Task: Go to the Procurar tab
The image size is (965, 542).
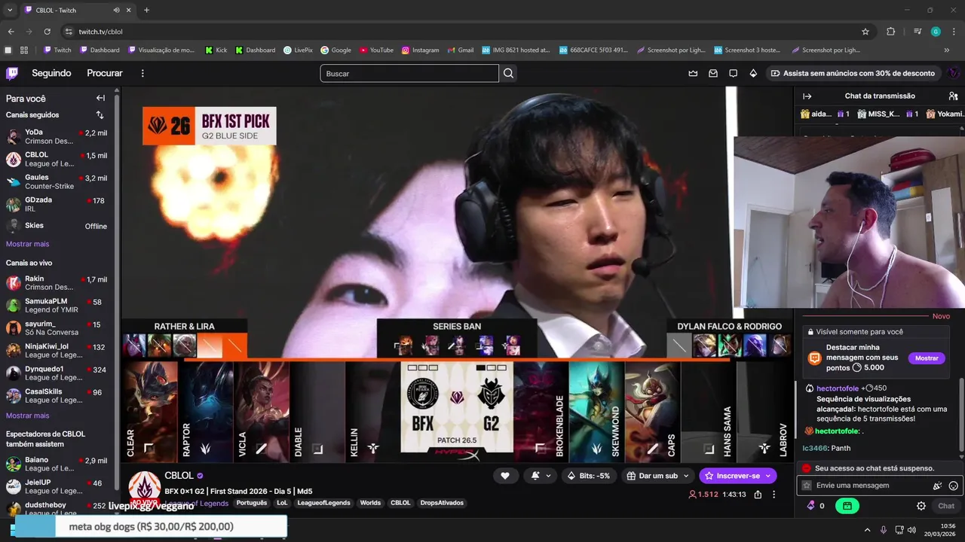Action: click(x=105, y=73)
